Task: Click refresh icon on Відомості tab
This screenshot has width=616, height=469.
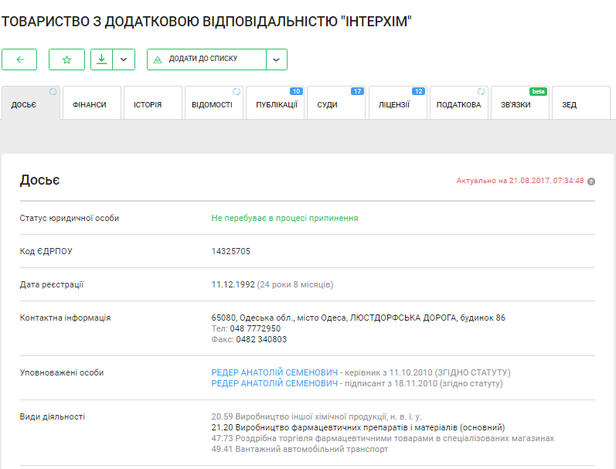Action: (x=237, y=92)
